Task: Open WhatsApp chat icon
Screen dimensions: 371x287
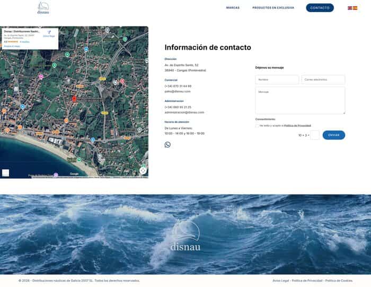Action: coord(167,144)
